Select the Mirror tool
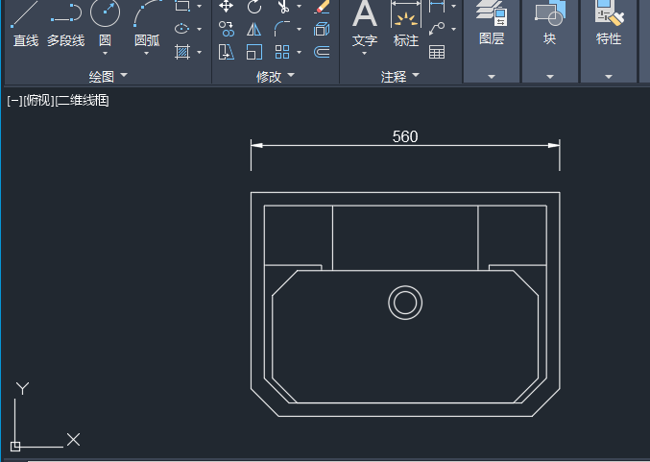Viewport: 650px width, 462px height. (254, 30)
